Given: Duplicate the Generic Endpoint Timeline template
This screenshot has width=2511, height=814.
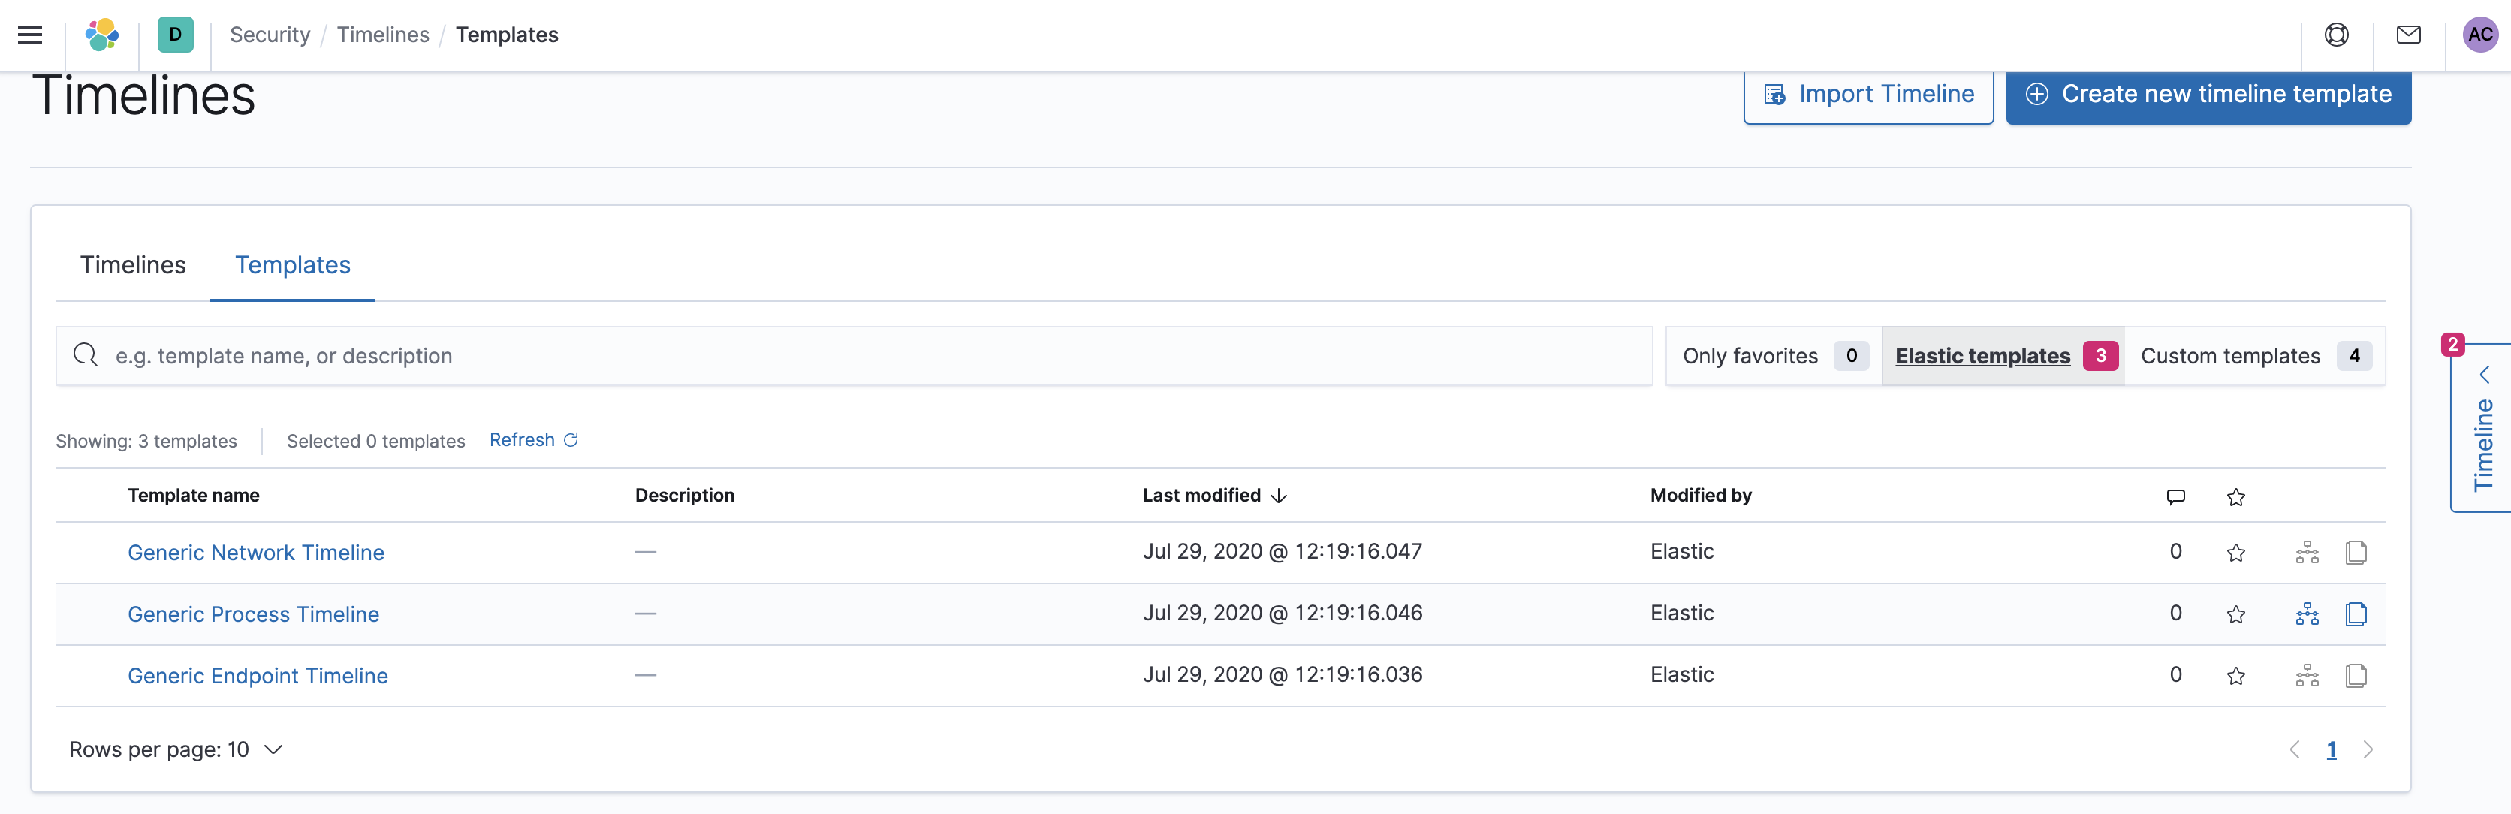Looking at the screenshot, I should pyautogui.click(x=2355, y=676).
